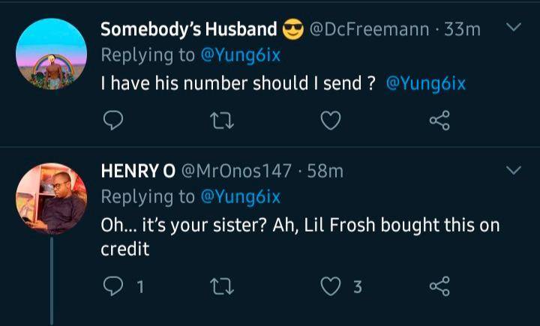Share DcFreemann's tweet
540x326 pixels.
[439, 120]
